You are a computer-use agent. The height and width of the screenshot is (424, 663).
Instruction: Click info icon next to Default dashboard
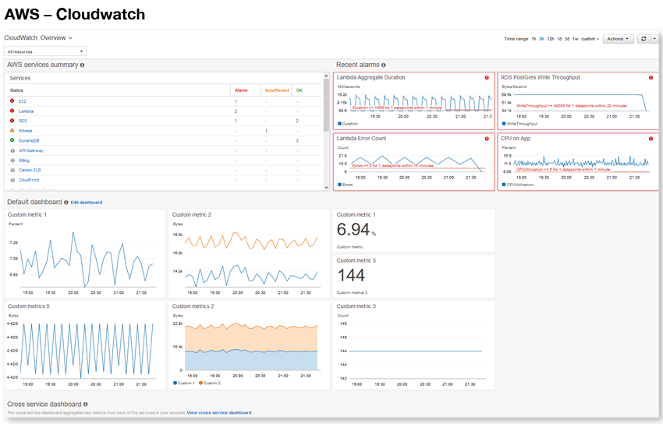(66, 203)
